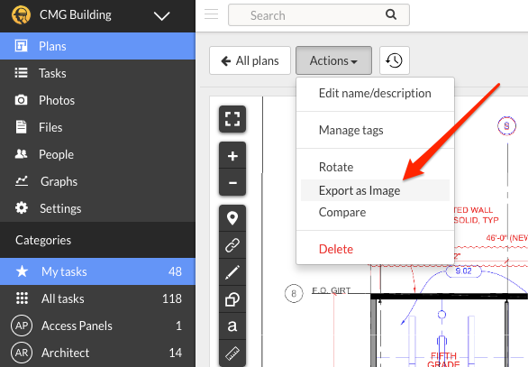The height and width of the screenshot is (367, 528).
Task: Toggle the hamburger sidebar menu
Action: click(211, 14)
